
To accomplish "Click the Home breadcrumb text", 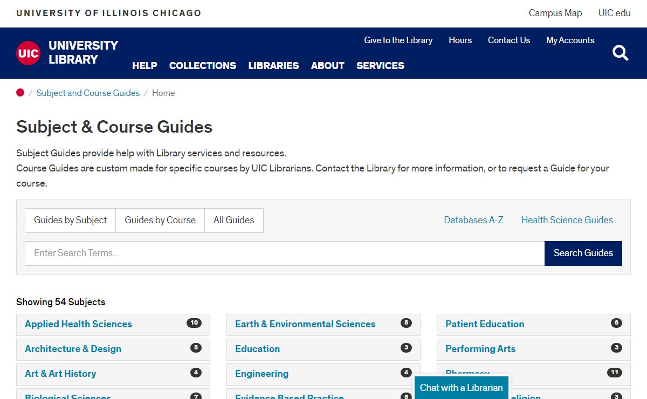I will pyautogui.click(x=163, y=93).
